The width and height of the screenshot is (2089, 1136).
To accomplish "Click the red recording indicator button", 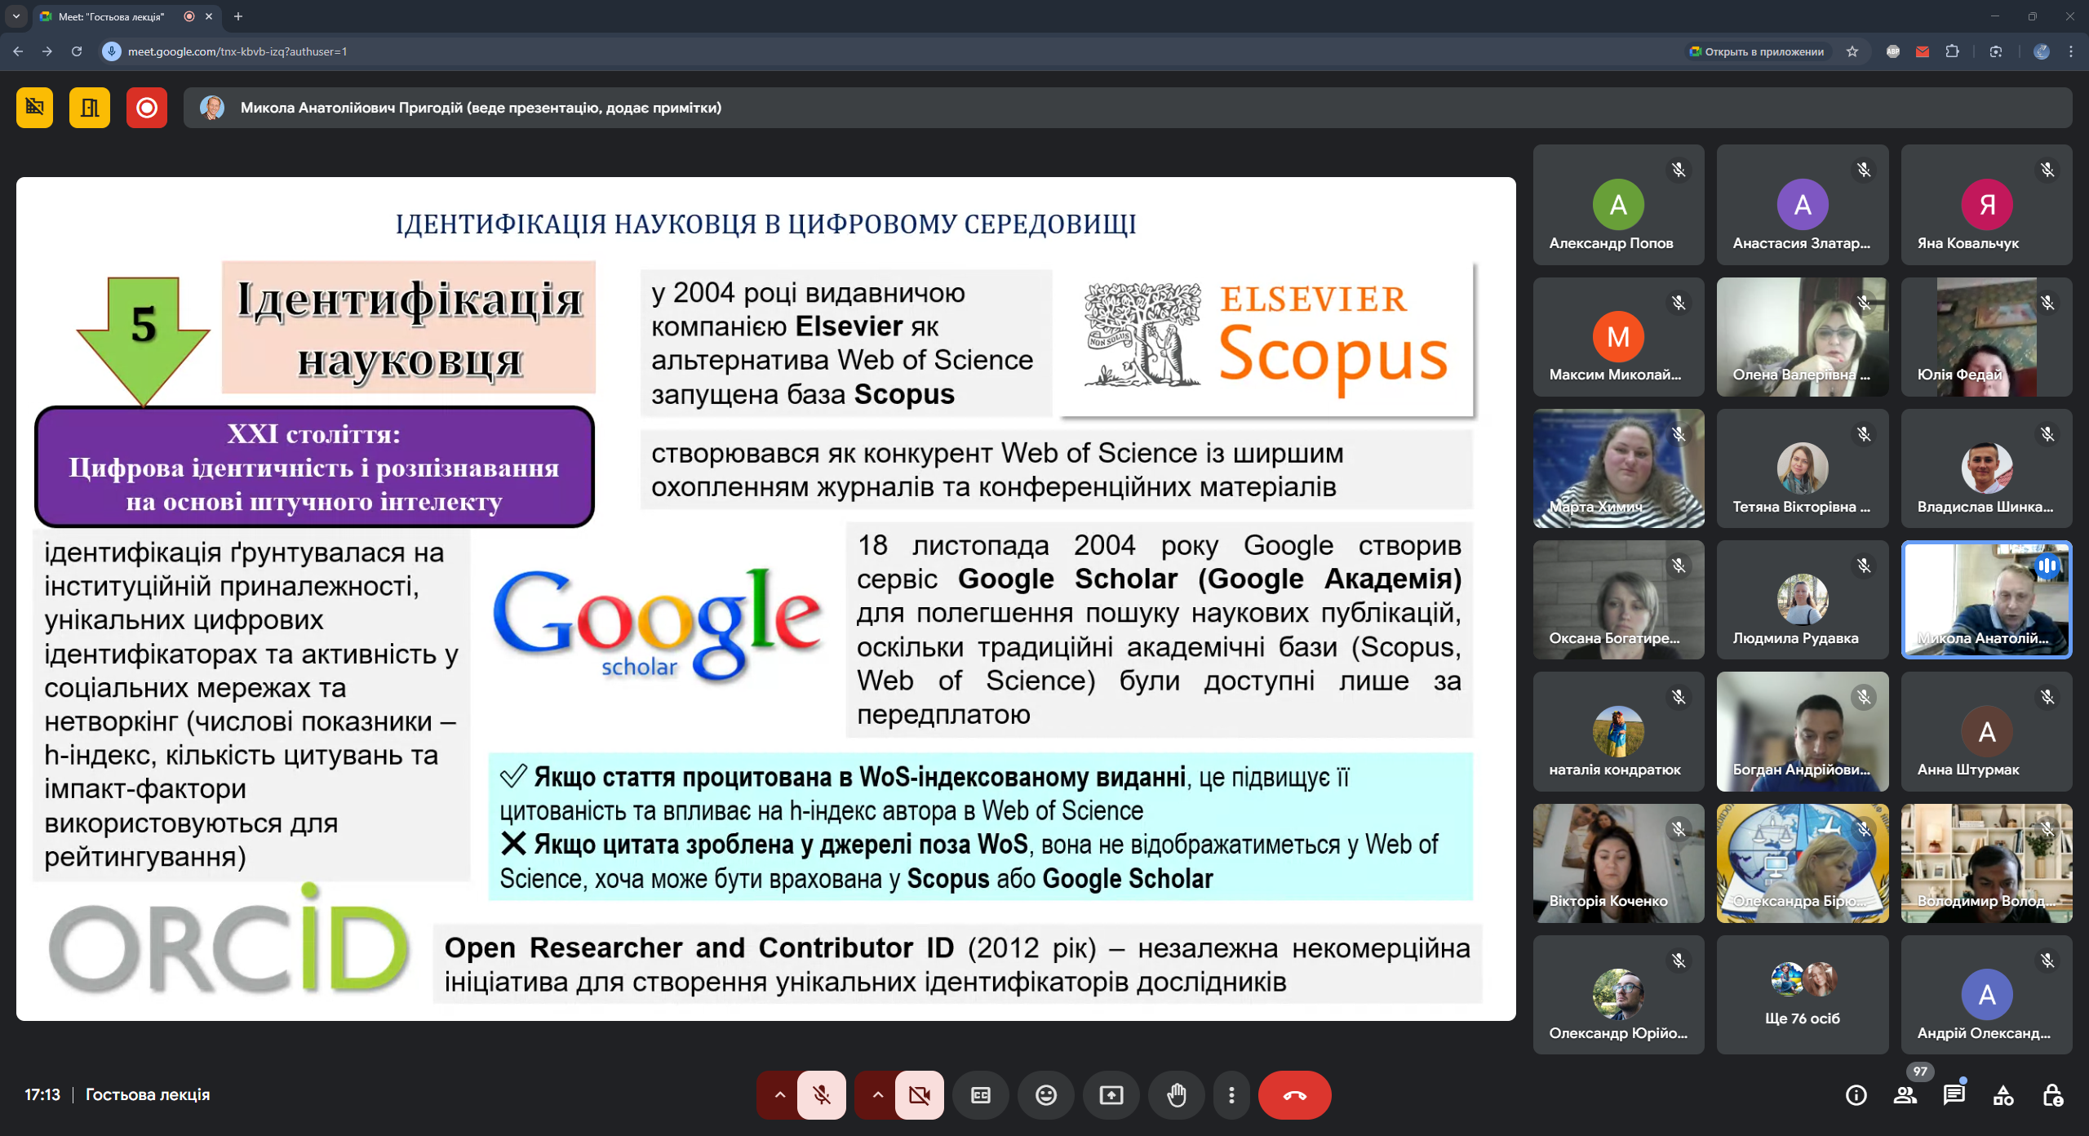I will point(147,108).
